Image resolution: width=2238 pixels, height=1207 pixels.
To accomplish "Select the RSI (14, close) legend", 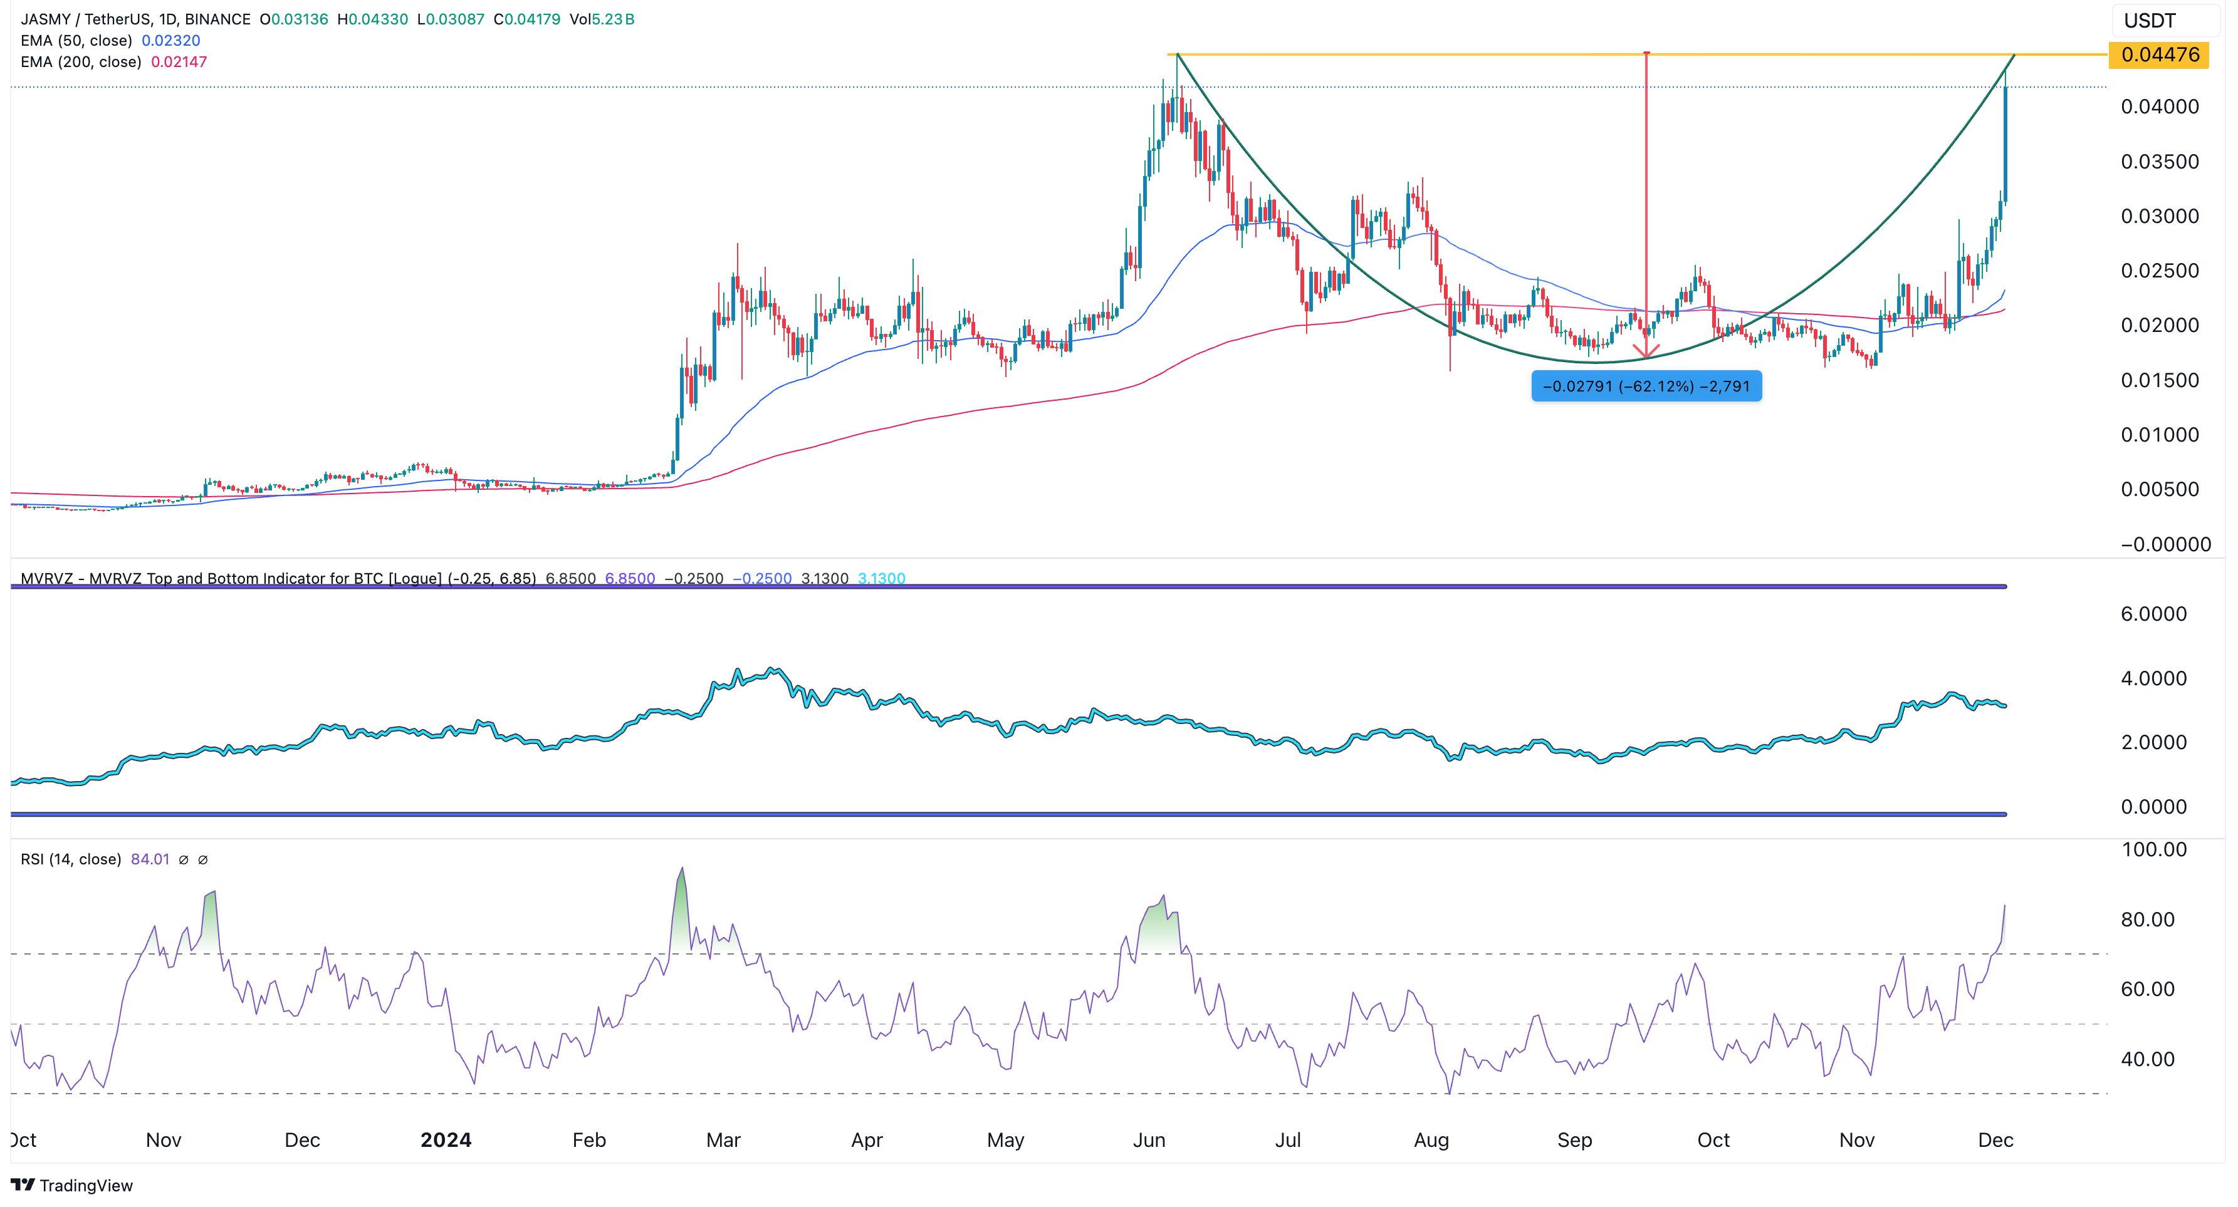I will coord(71,859).
